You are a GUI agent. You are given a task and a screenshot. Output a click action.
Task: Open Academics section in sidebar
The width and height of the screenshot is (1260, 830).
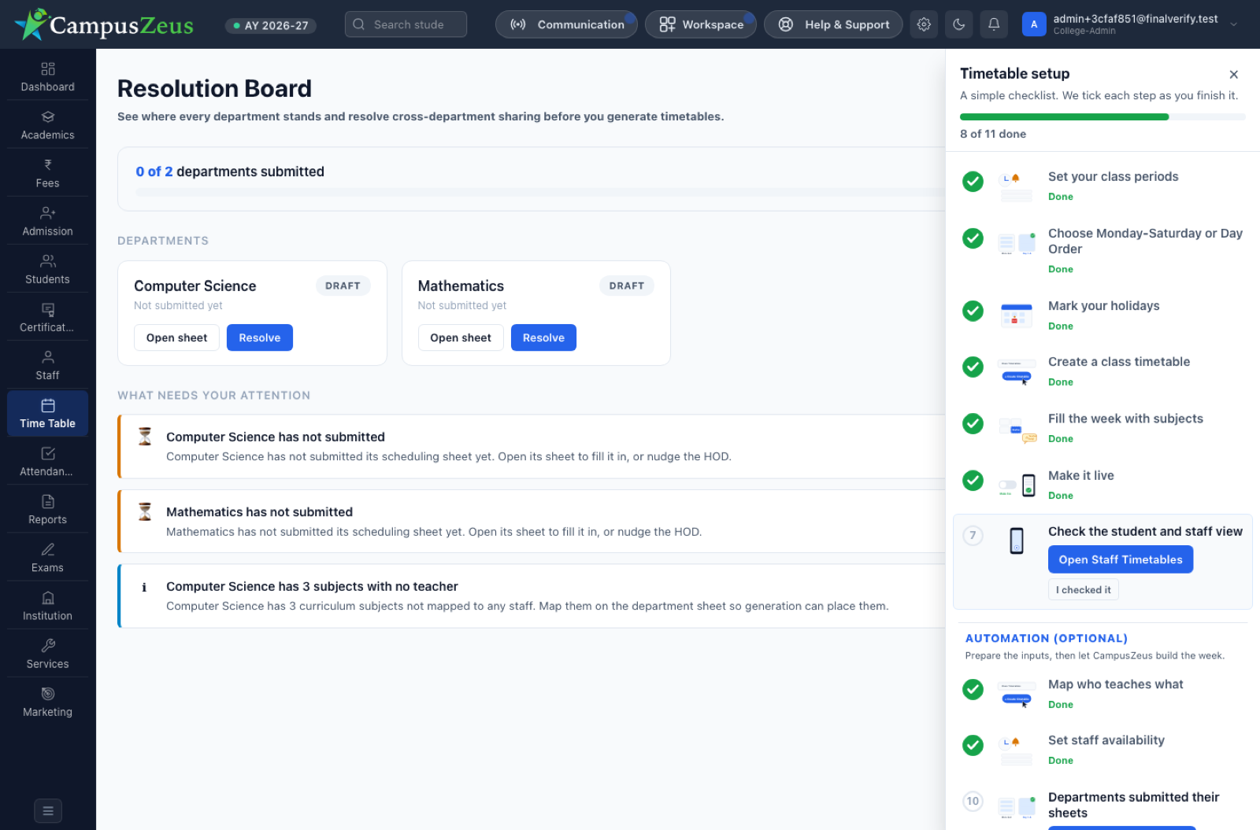(x=48, y=125)
